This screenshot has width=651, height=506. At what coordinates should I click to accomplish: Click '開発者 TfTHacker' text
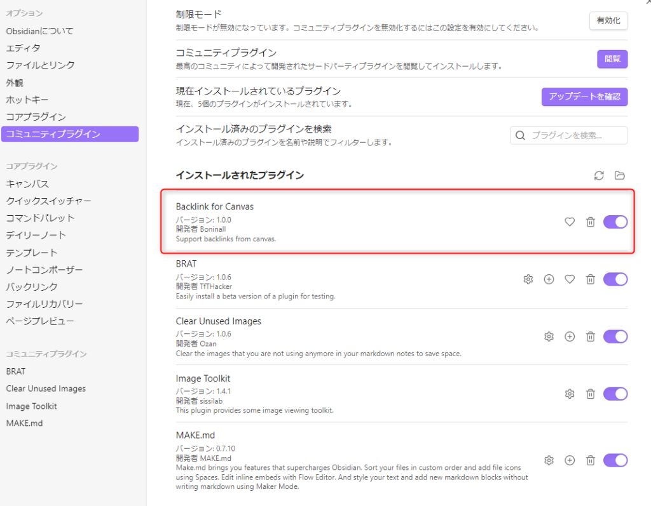tap(204, 286)
